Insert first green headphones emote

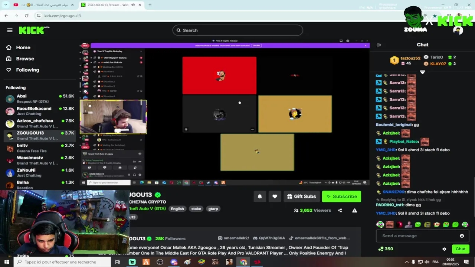click(x=380, y=224)
